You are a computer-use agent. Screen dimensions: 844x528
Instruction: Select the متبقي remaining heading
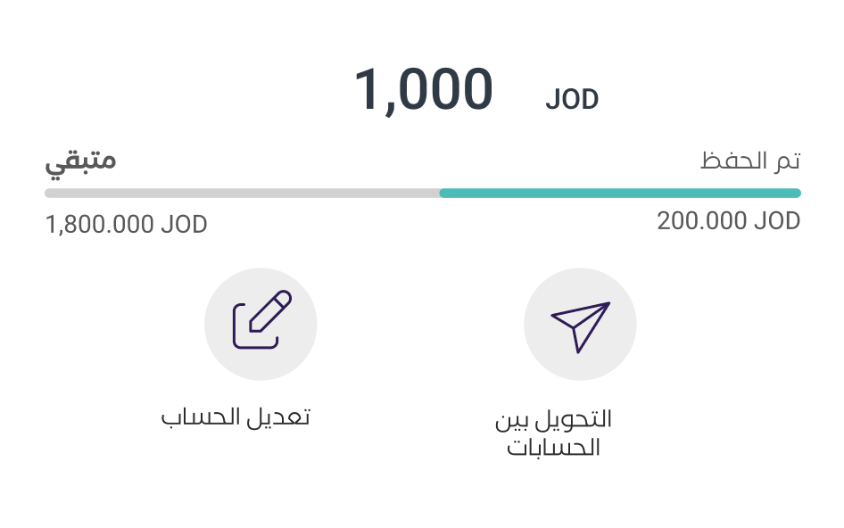pos(81,162)
